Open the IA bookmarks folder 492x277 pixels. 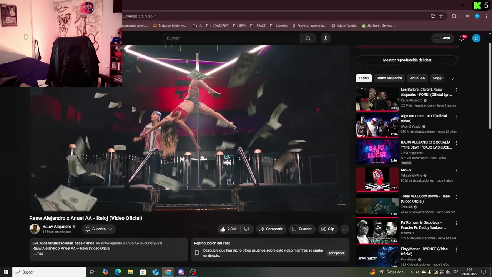click(197, 26)
